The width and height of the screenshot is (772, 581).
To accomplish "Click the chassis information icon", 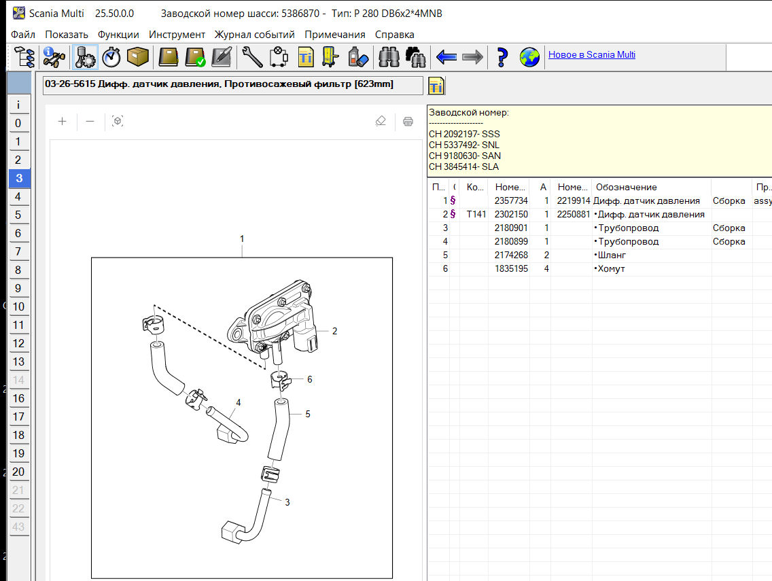I will click(54, 57).
